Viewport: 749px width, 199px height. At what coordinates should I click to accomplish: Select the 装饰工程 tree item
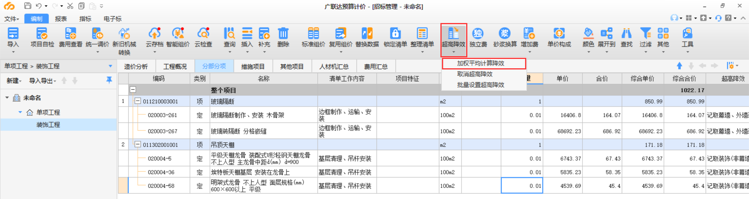(x=48, y=125)
